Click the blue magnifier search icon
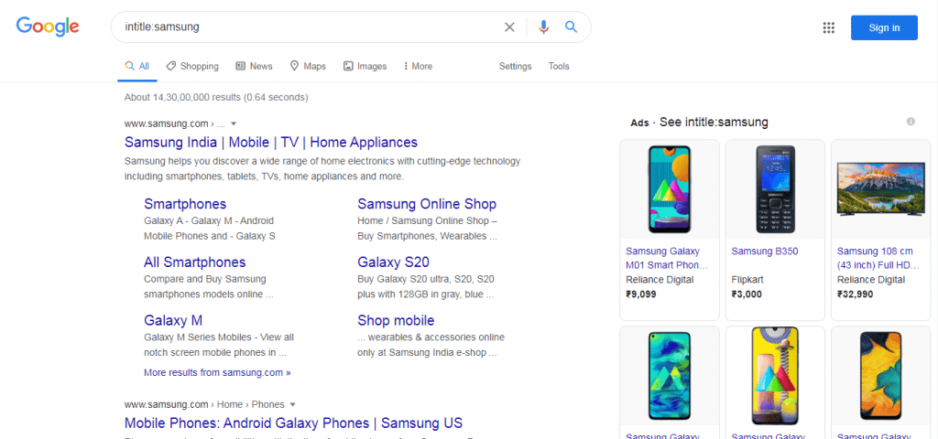This screenshot has width=938, height=439. 572,27
